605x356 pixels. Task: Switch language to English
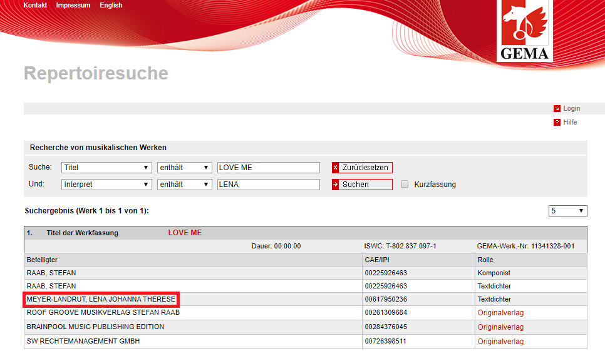(x=111, y=5)
